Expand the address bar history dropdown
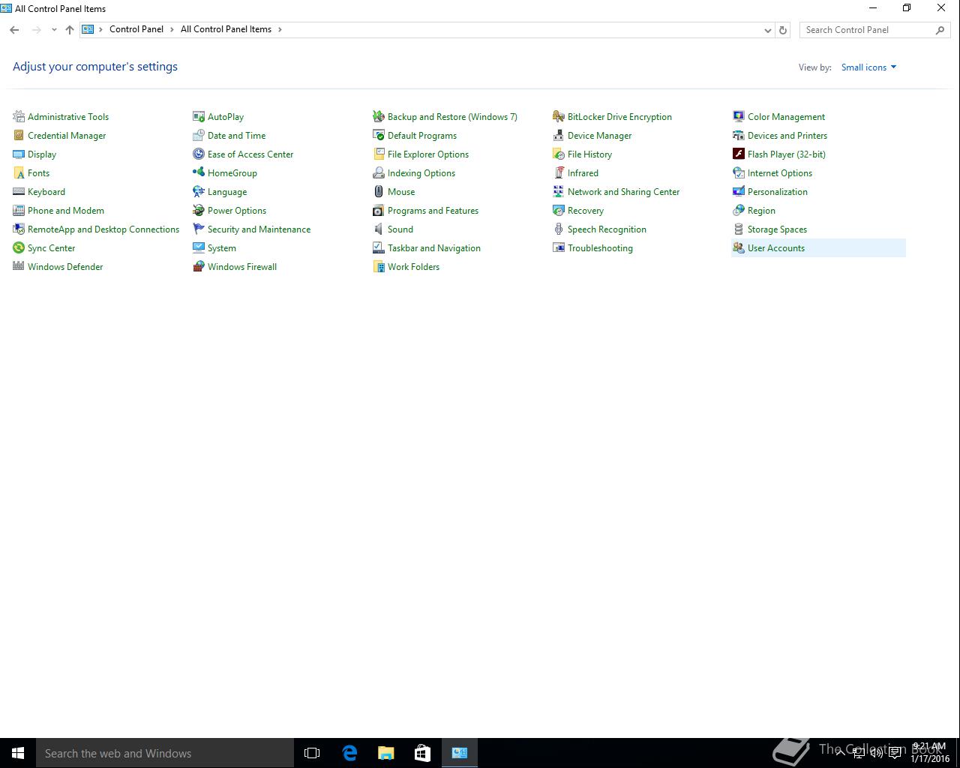Screen dimensions: 960x768 coord(767,30)
